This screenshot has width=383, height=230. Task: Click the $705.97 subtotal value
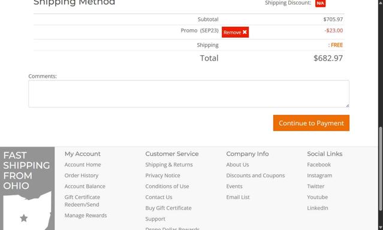tap(333, 19)
